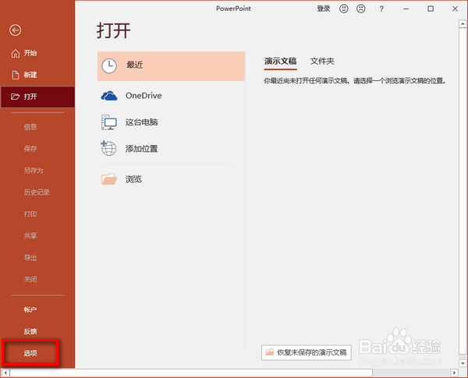Image resolution: width=468 pixels, height=378 pixels.
Task: Minimize the PowerPoint window
Action: coord(406,9)
